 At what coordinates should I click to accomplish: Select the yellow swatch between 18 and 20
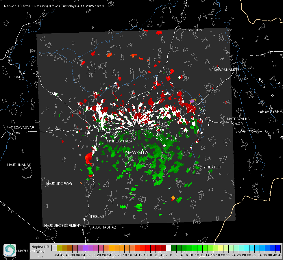221,248
